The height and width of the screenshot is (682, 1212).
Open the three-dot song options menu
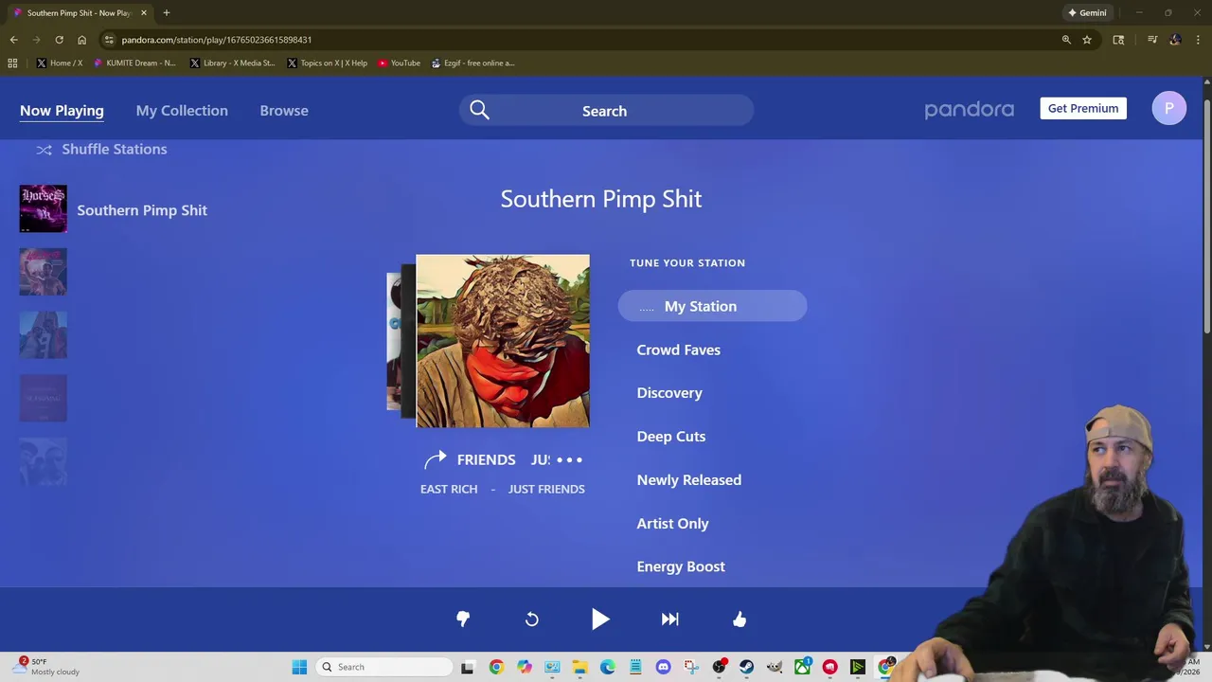(569, 459)
